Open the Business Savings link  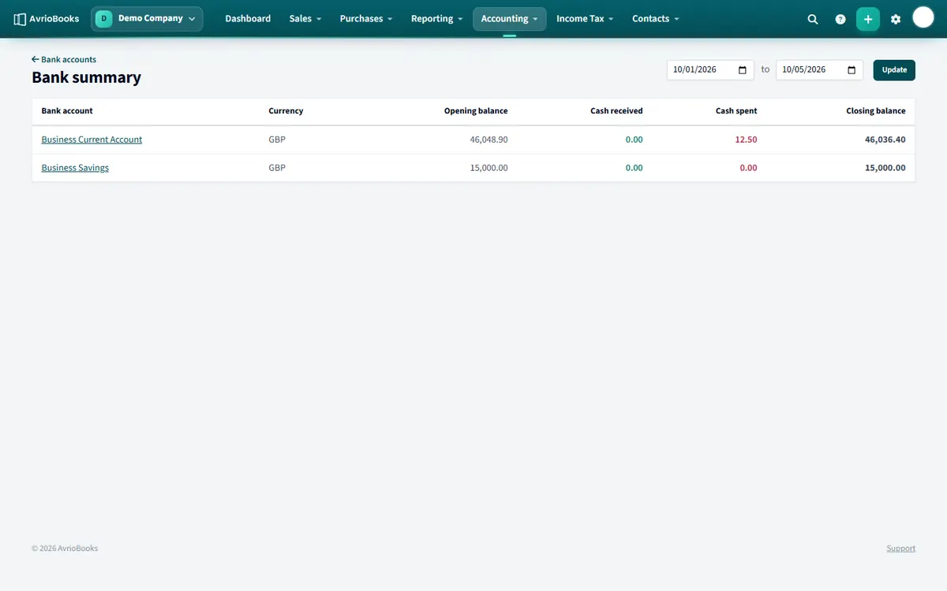75,168
